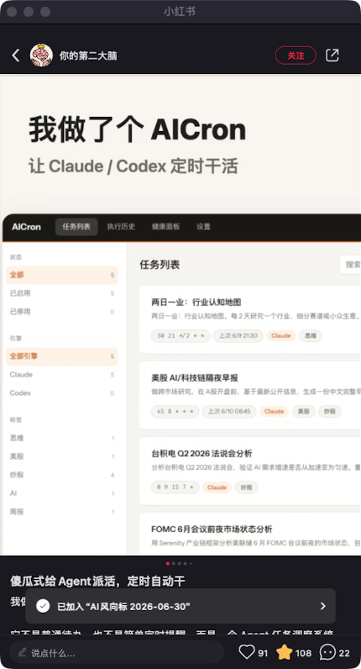Select the Claude chip on the 台积电 task card
The width and height of the screenshot is (361, 669).
point(217,487)
